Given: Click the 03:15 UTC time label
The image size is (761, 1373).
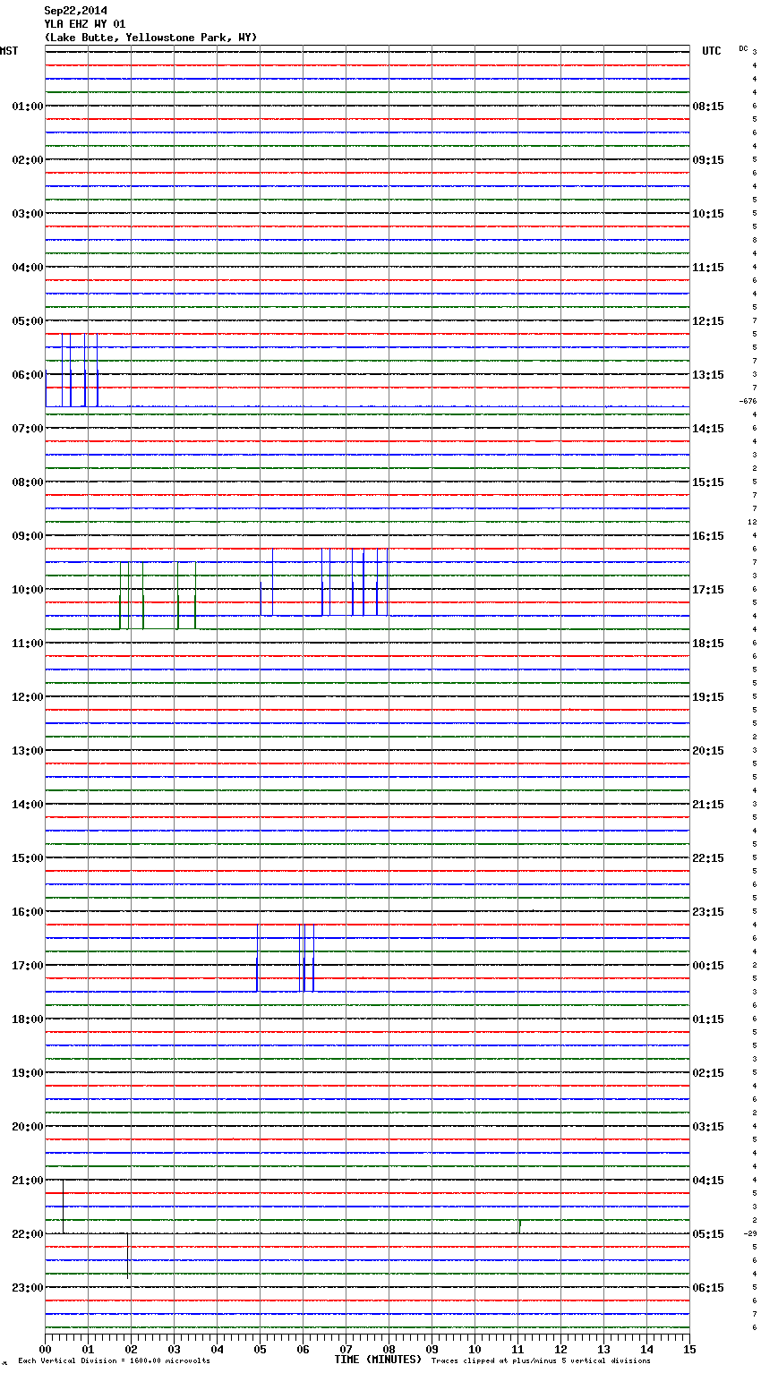Looking at the screenshot, I should (708, 1127).
